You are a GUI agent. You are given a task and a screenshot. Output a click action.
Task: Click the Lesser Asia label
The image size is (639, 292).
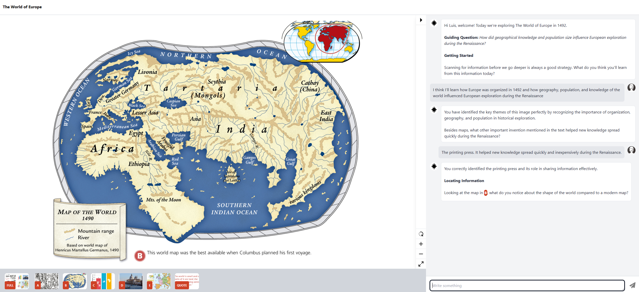(145, 113)
